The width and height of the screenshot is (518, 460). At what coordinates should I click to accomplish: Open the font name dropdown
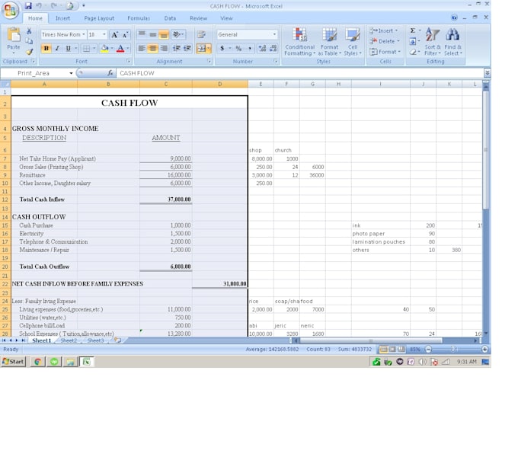pos(84,35)
